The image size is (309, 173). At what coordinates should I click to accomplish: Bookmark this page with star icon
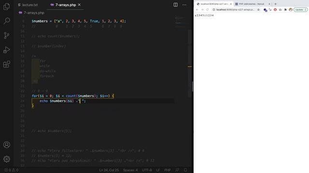(258, 10)
